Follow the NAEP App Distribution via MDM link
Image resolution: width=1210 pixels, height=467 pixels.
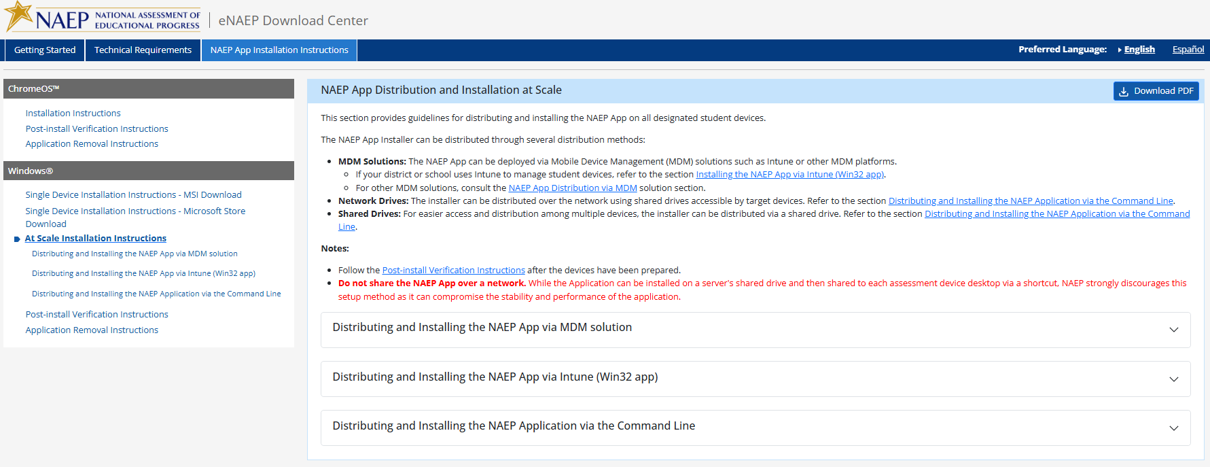pos(572,188)
